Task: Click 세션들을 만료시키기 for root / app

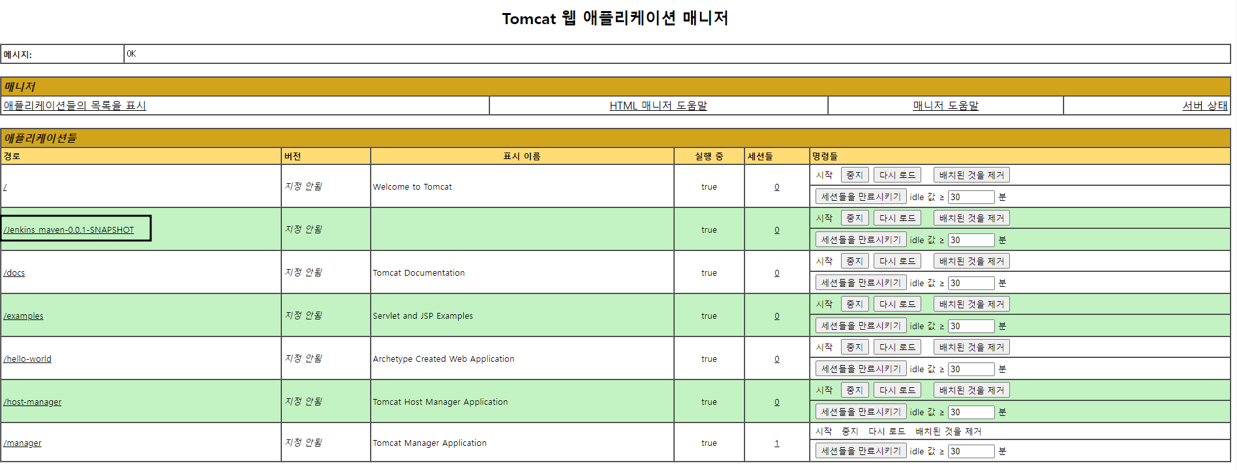Action: (x=861, y=197)
